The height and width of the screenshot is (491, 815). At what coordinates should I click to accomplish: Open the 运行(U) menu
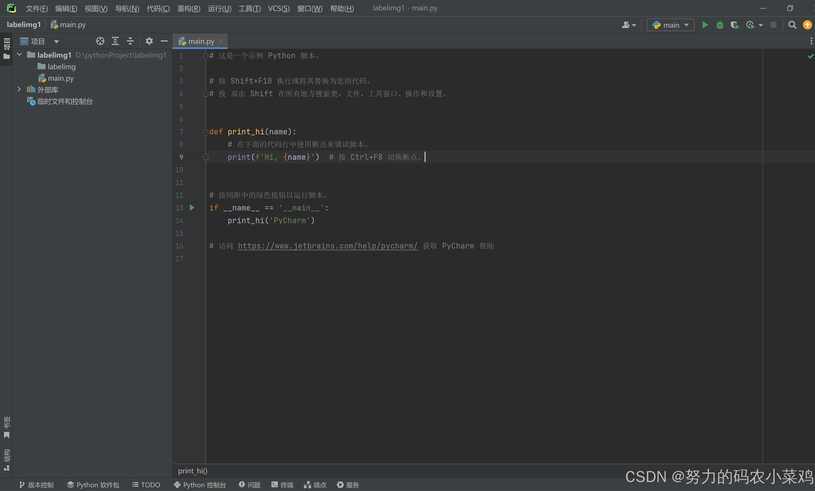click(x=219, y=8)
